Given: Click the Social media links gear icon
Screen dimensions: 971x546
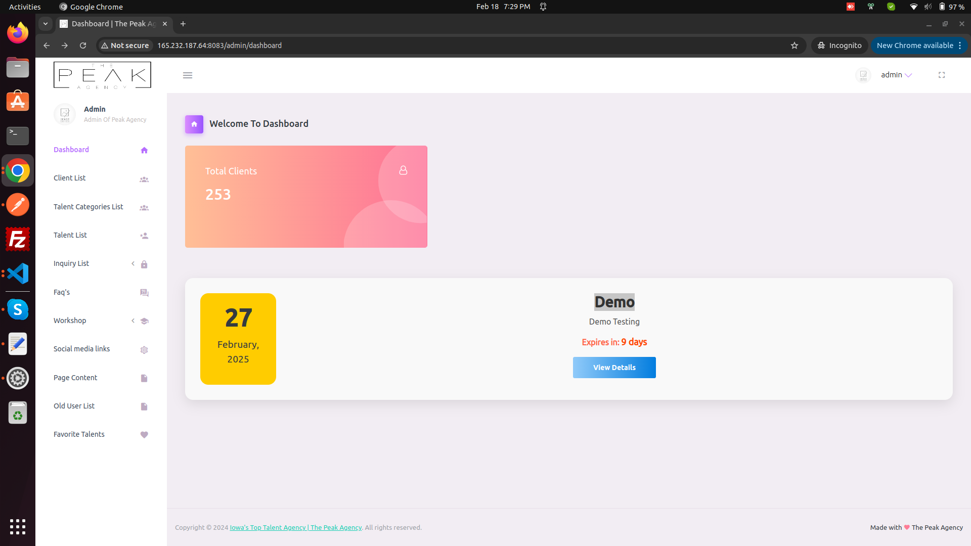Looking at the screenshot, I should (x=144, y=350).
